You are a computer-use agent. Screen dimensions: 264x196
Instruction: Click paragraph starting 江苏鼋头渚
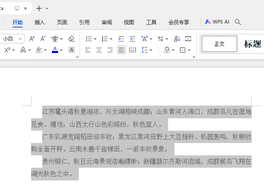(141, 118)
